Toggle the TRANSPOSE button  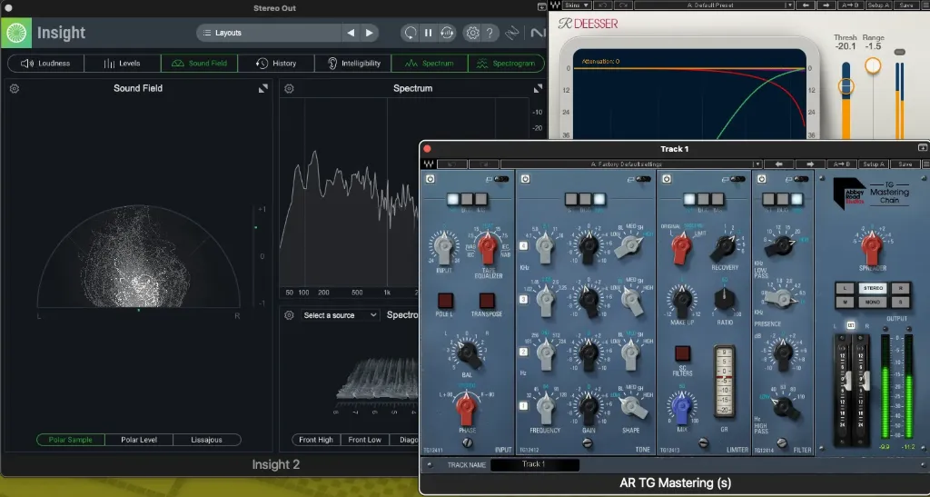(x=487, y=300)
